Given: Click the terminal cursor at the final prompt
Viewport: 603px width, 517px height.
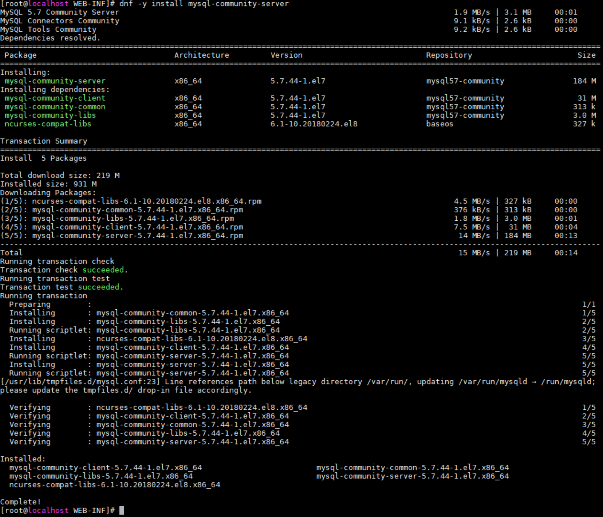Looking at the screenshot, I should (121, 511).
